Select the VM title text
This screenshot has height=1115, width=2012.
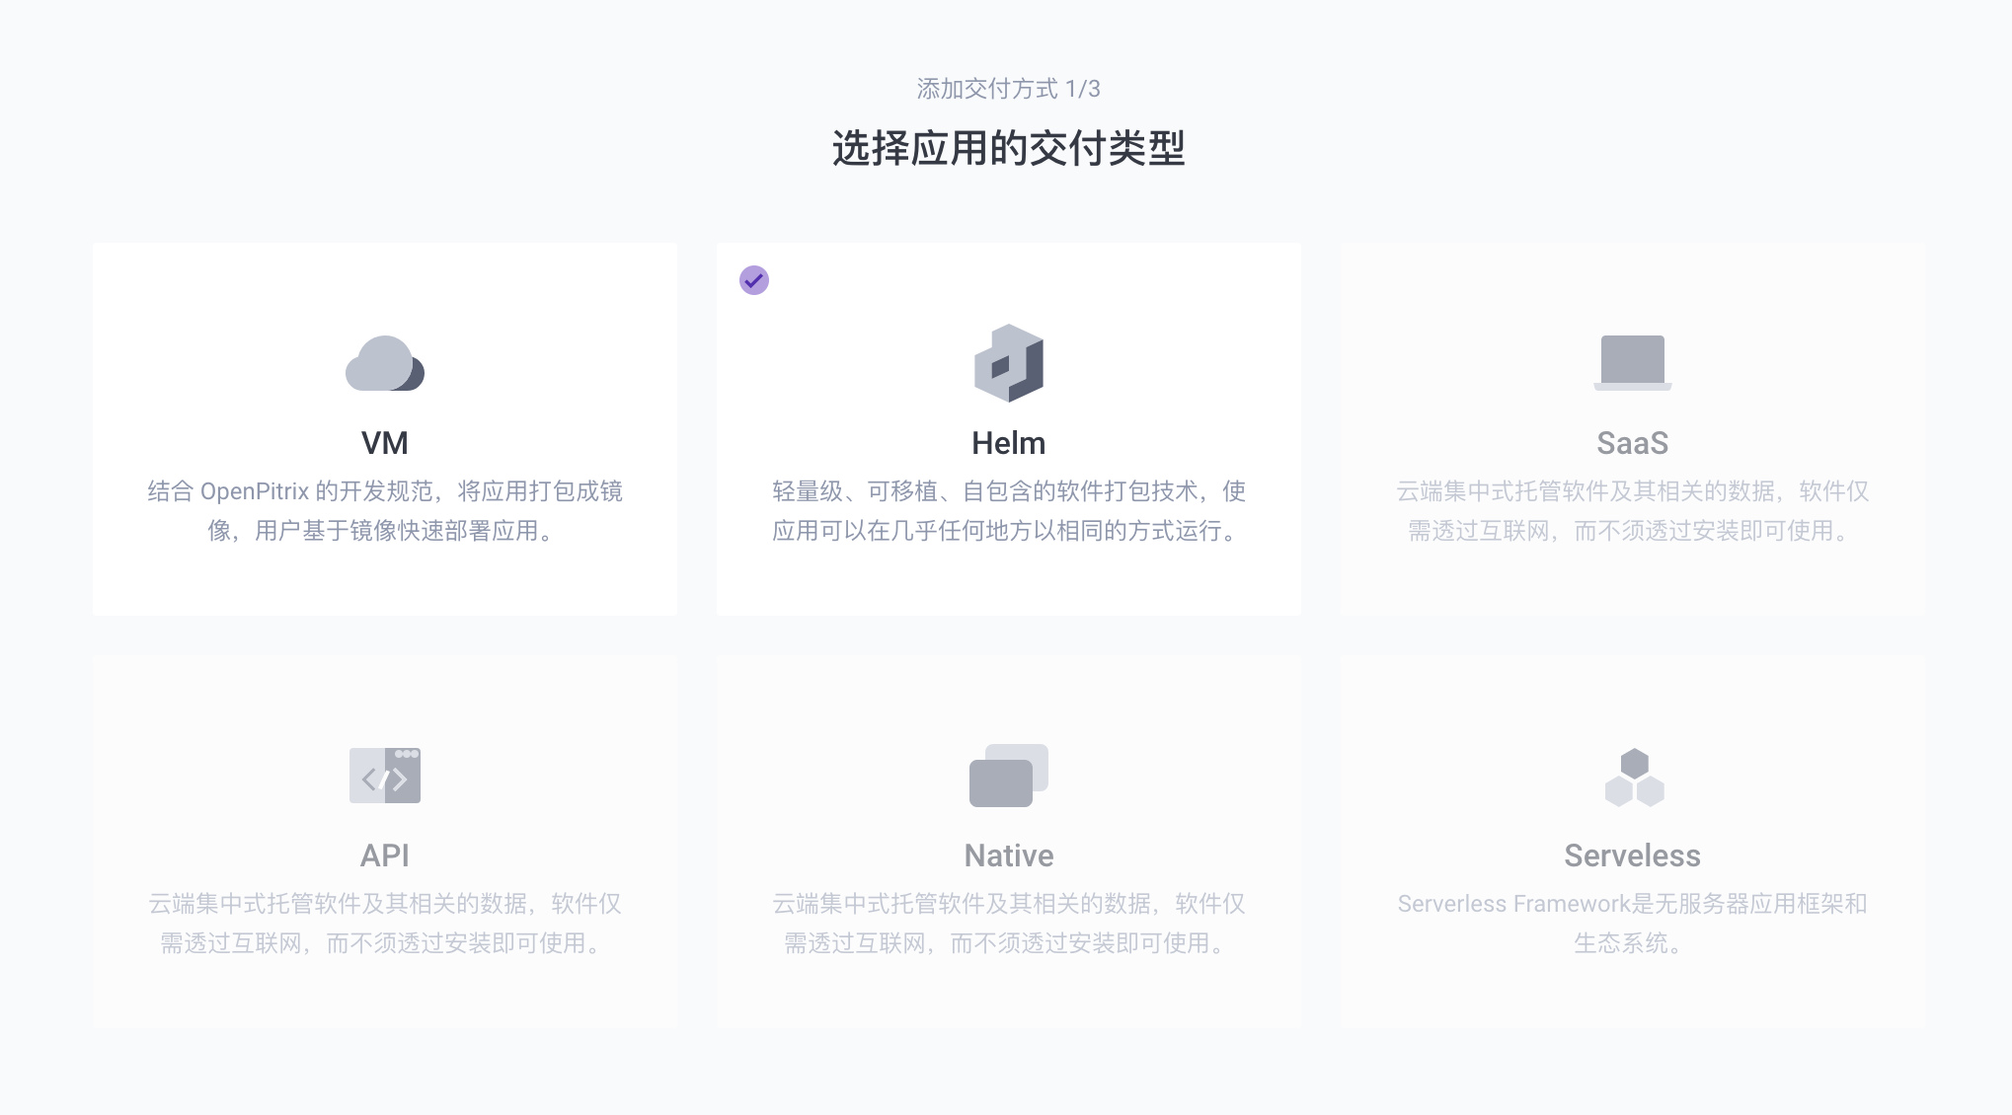point(385,443)
